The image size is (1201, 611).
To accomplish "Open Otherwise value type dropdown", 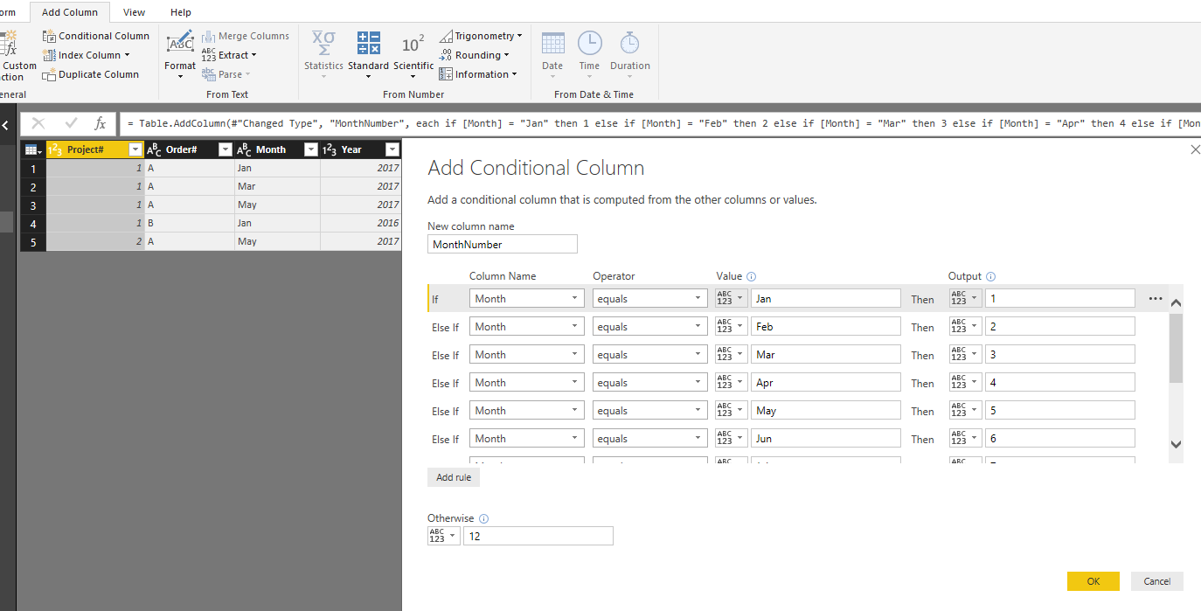I will [x=443, y=536].
